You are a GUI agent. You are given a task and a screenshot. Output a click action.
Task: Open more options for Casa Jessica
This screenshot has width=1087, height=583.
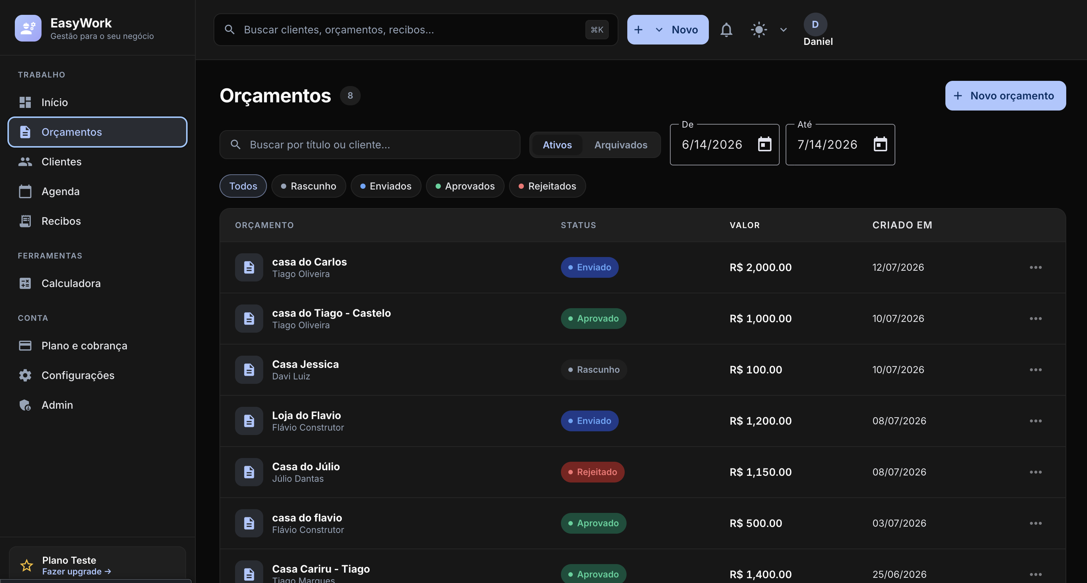tap(1035, 370)
